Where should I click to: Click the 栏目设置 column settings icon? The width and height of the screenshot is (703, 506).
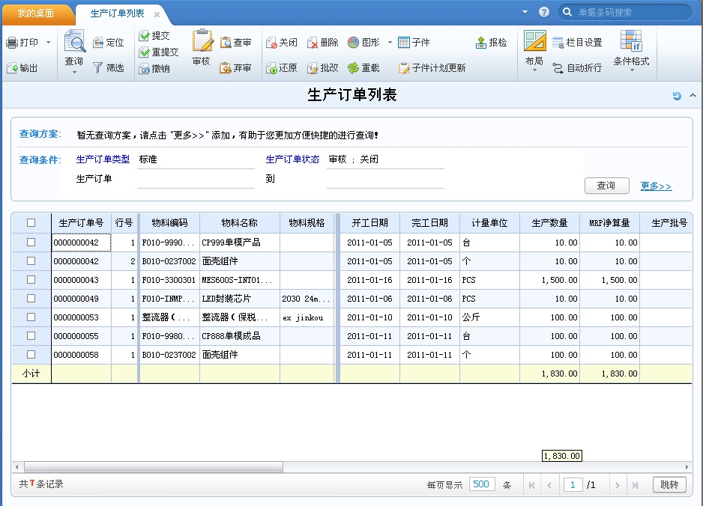(x=558, y=43)
